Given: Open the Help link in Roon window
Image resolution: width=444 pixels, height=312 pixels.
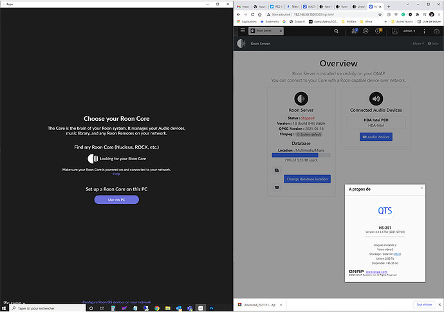Looking at the screenshot, I should pos(116,174).
